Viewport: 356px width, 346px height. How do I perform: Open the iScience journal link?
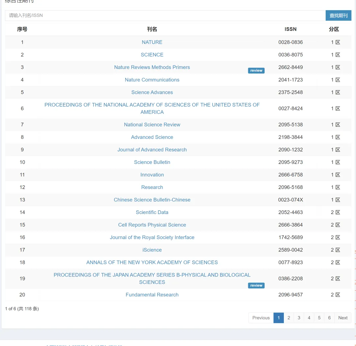(152, 250)
